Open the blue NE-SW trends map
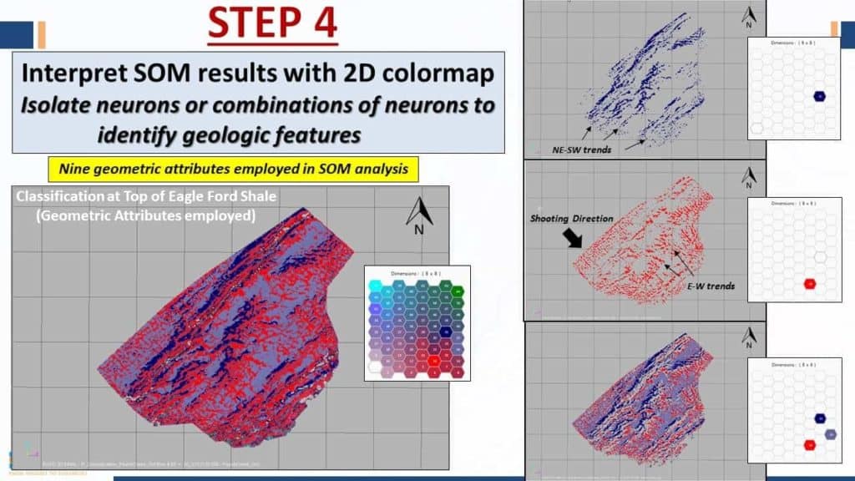Image resolution: width=855 pixels, height=481 pixels. click(645, 79)
